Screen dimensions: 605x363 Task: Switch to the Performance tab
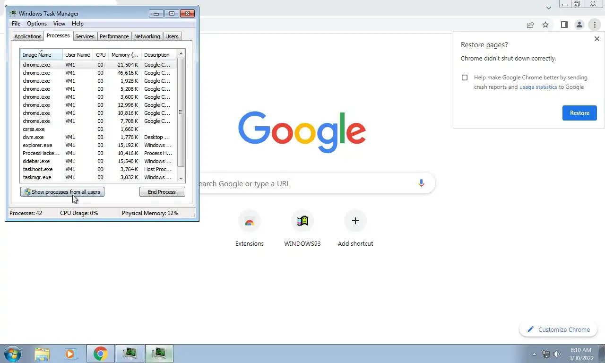tap(114, 36)
